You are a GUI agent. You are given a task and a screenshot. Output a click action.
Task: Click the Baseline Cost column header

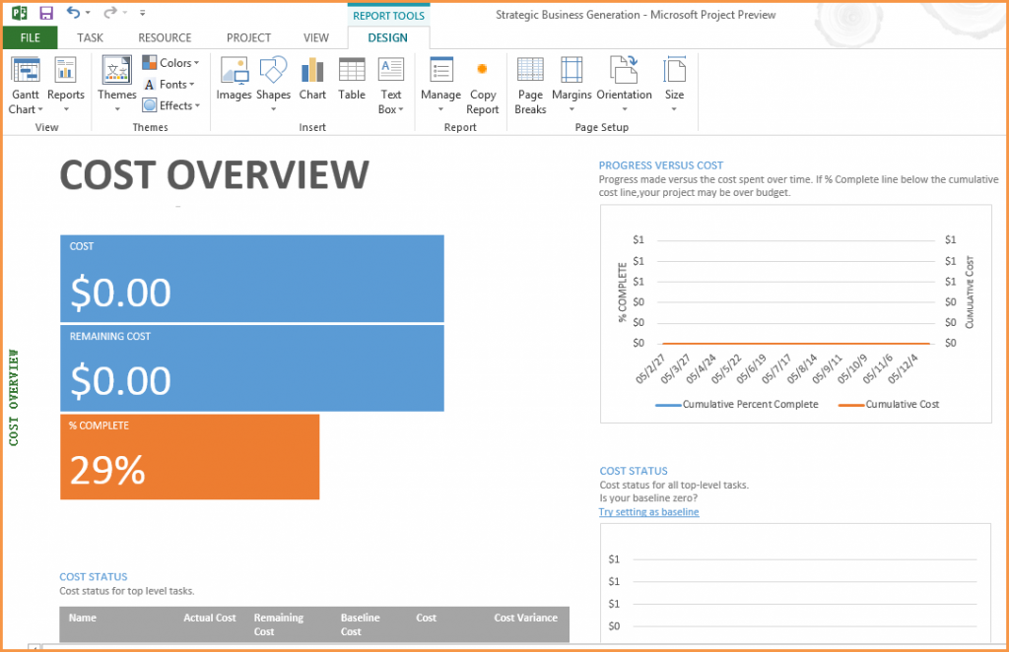point(361,624)
